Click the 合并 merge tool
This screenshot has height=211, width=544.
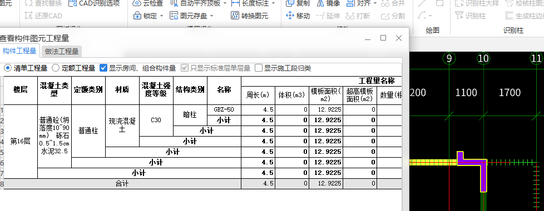tap(393, 3)
